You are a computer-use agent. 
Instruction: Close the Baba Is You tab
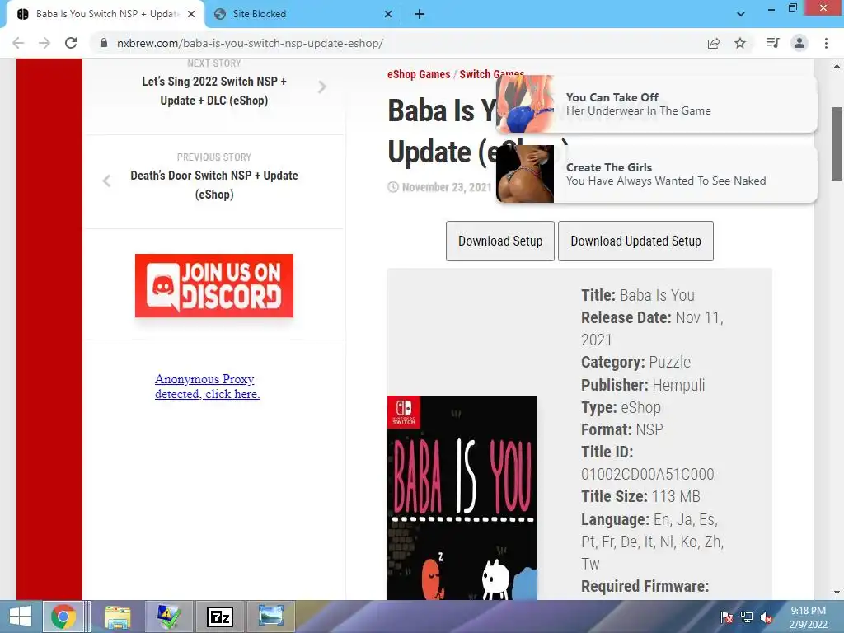(x=191, y=14)
